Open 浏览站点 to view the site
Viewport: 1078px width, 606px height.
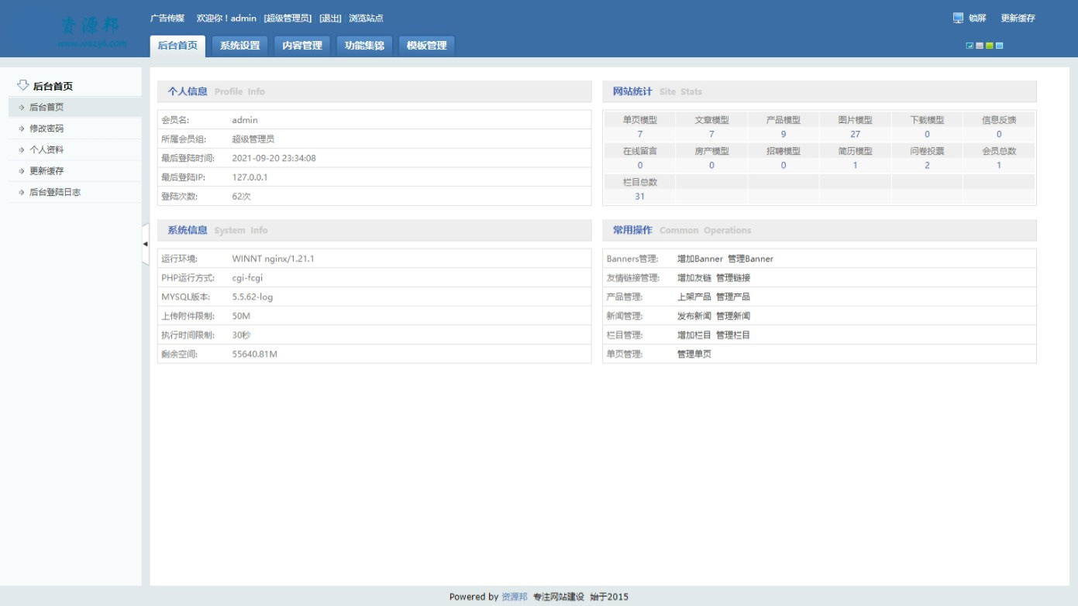pos(368,18)
